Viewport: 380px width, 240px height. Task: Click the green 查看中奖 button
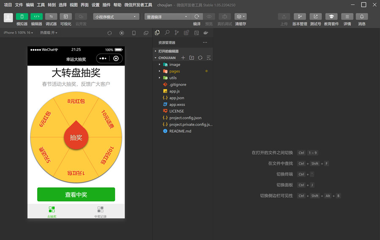coord(76,195)
